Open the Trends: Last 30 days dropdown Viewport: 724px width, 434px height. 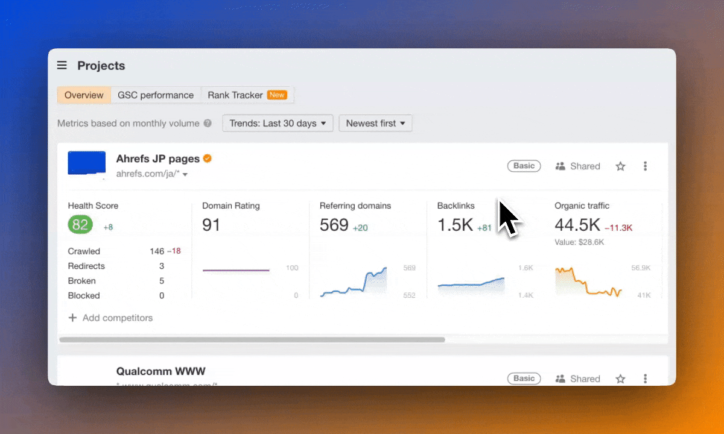pos(278,124)
